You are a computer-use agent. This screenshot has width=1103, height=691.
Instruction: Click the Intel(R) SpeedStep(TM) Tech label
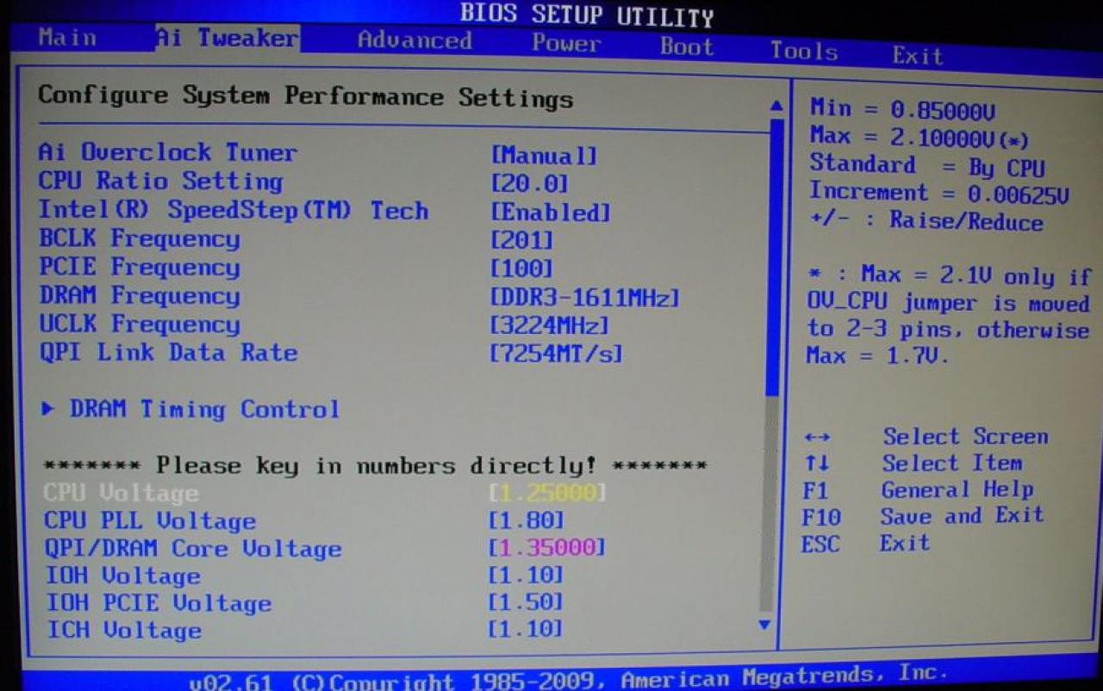pos(234,210)
